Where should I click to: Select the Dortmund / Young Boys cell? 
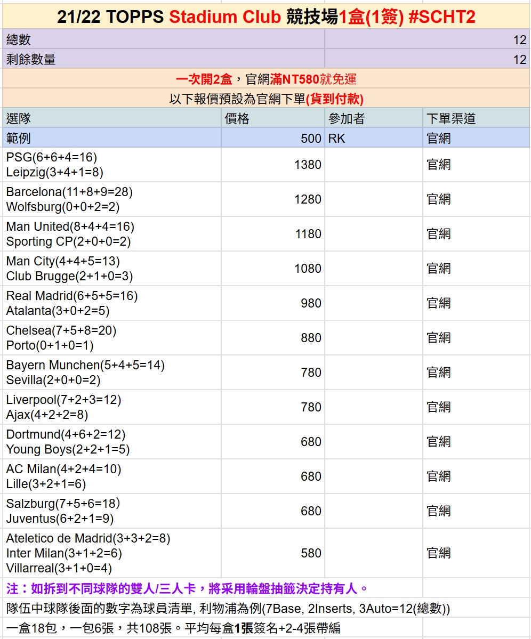(x=111, y=442)
